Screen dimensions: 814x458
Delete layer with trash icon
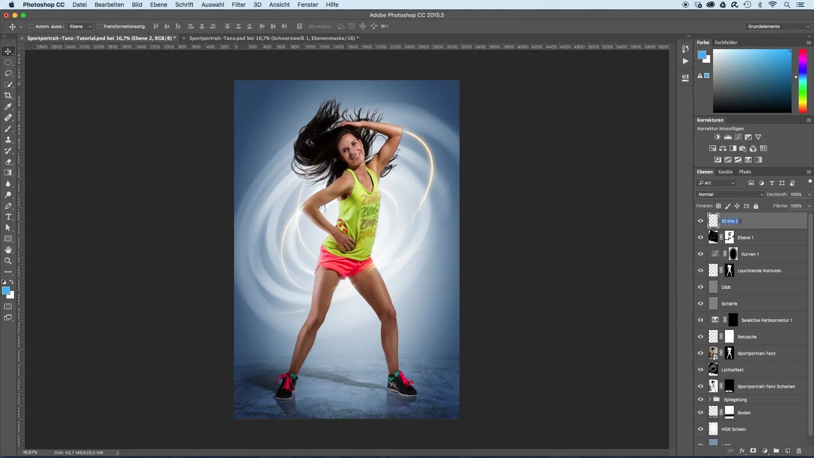pos(799,451)
